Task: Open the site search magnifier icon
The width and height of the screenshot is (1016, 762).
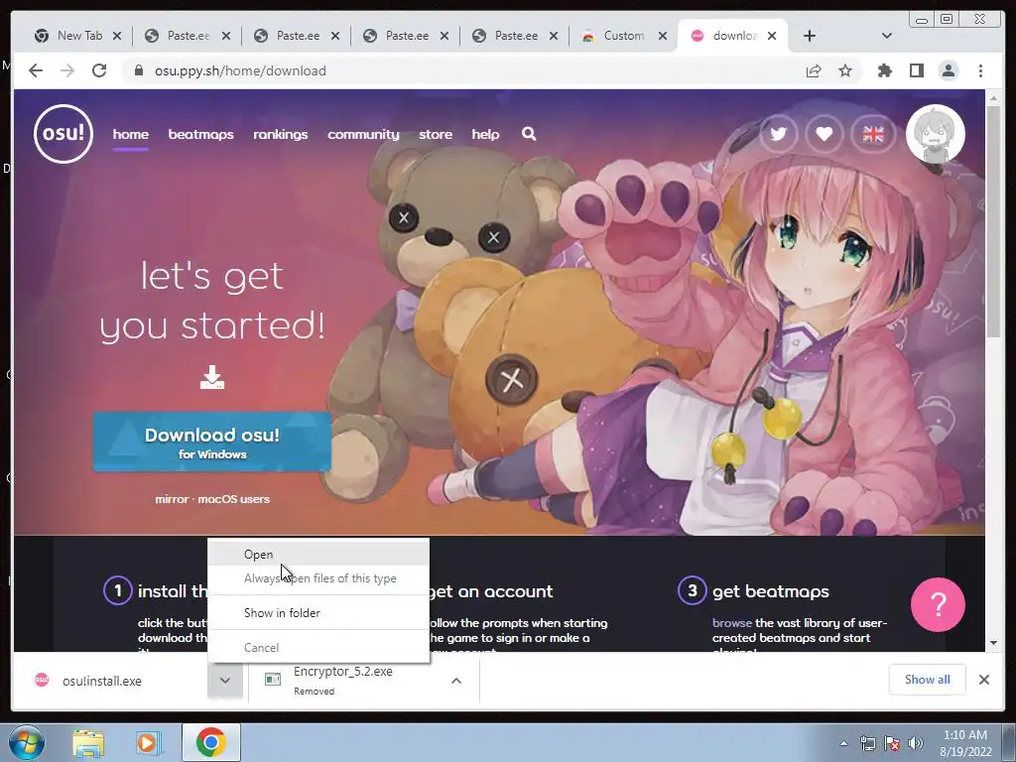Action: (529, 134)
